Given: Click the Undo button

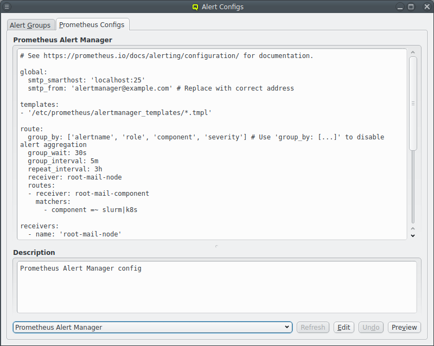Looking at the screenshot, I should click(x=371, y=327).
